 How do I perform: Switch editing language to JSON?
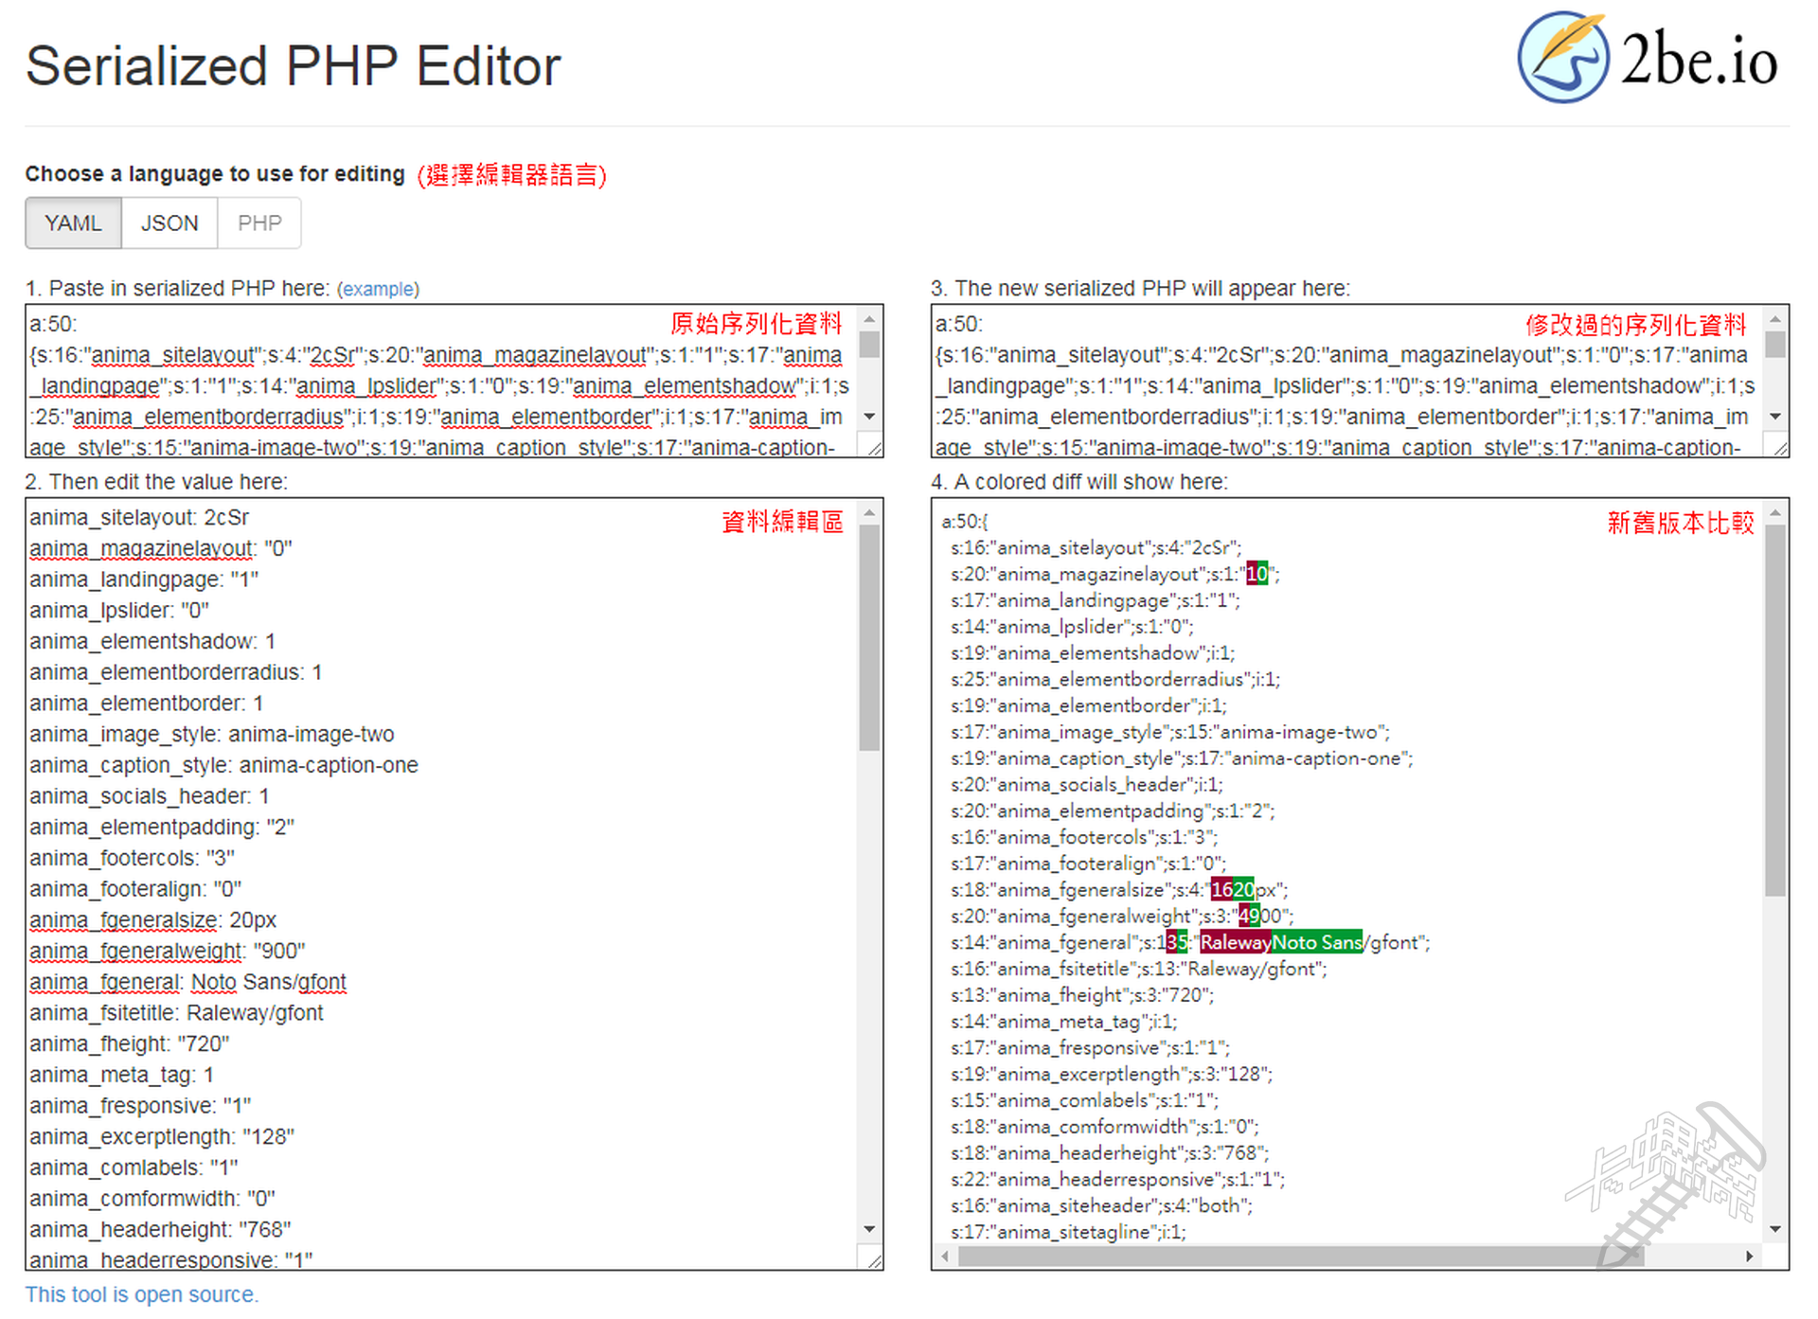click(169, 223)
